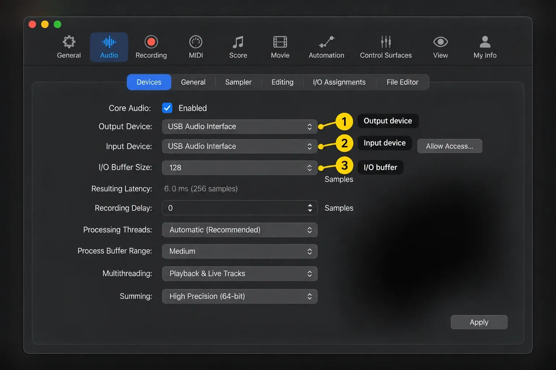Click the Recording Delay stepper arrows
The width and height of the screenshot is (556, 370).
(310, 208)
